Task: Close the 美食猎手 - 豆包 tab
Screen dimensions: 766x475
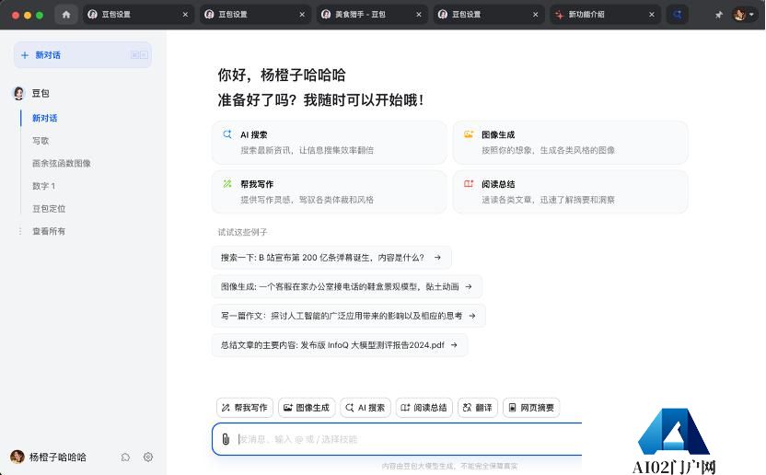Action: (419, 15)
